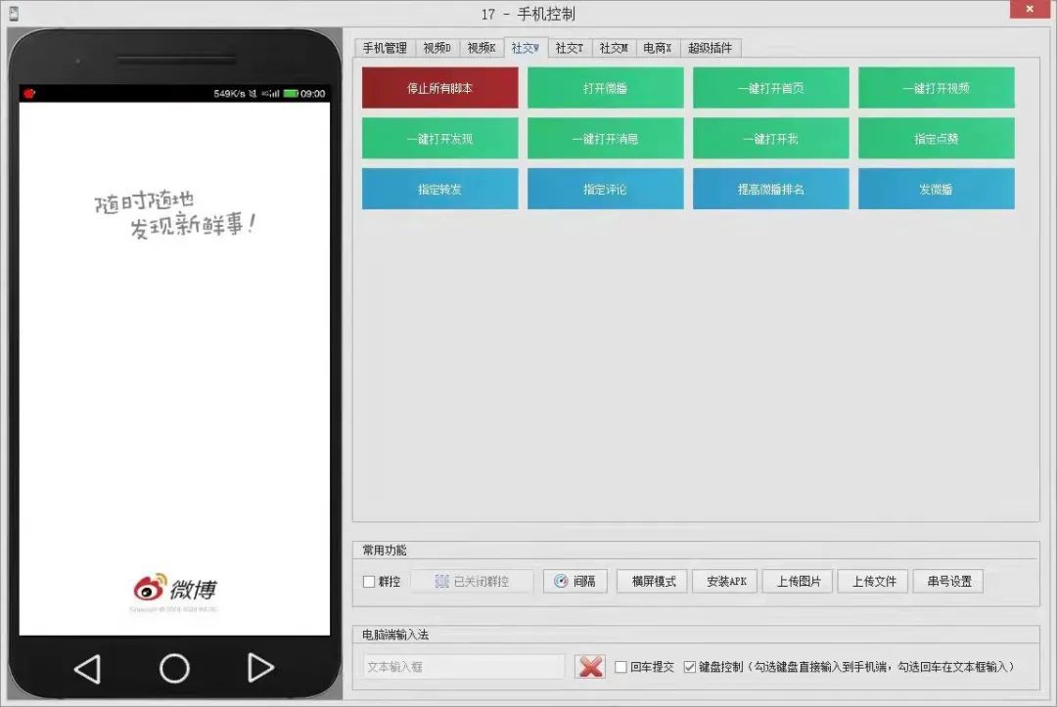
Task: Switch to the 社交T tab
Action: coord(570,48)
